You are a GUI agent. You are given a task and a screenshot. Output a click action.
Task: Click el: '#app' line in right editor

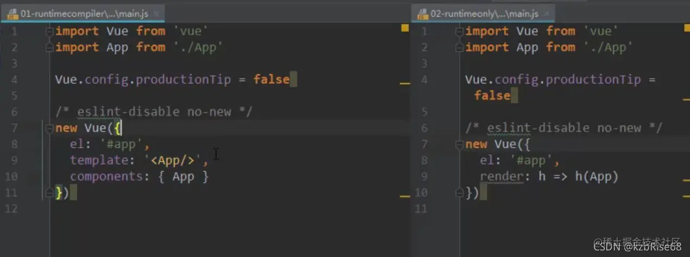tap(519, 160)
